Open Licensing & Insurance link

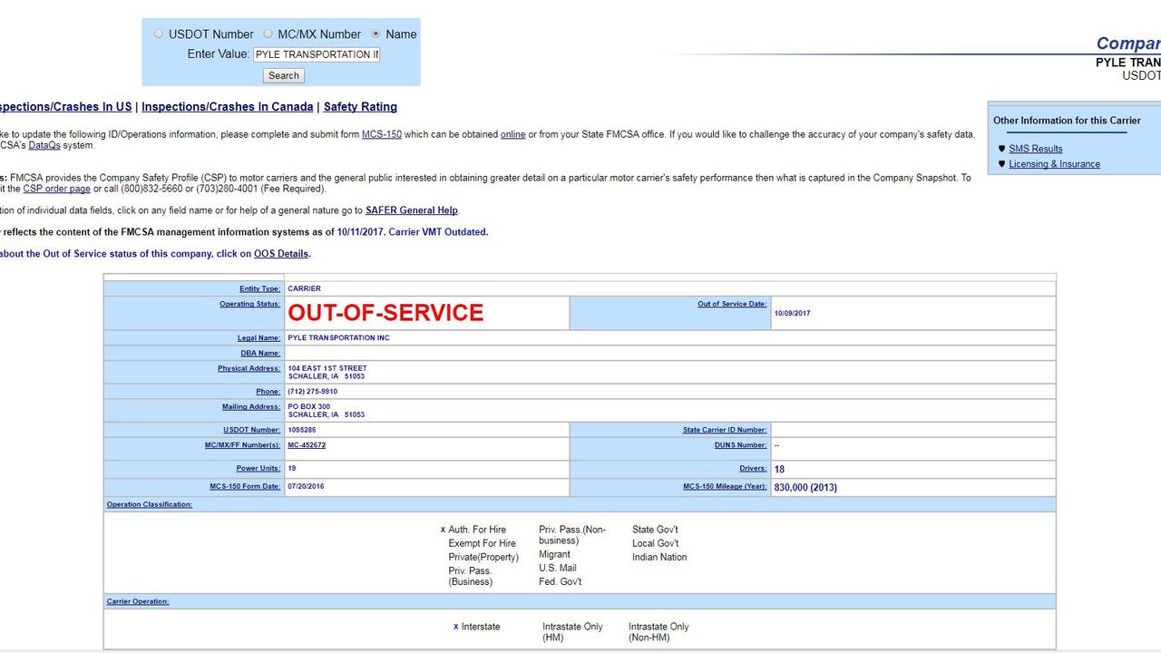pyautogui.click(x=1054, y=164)
